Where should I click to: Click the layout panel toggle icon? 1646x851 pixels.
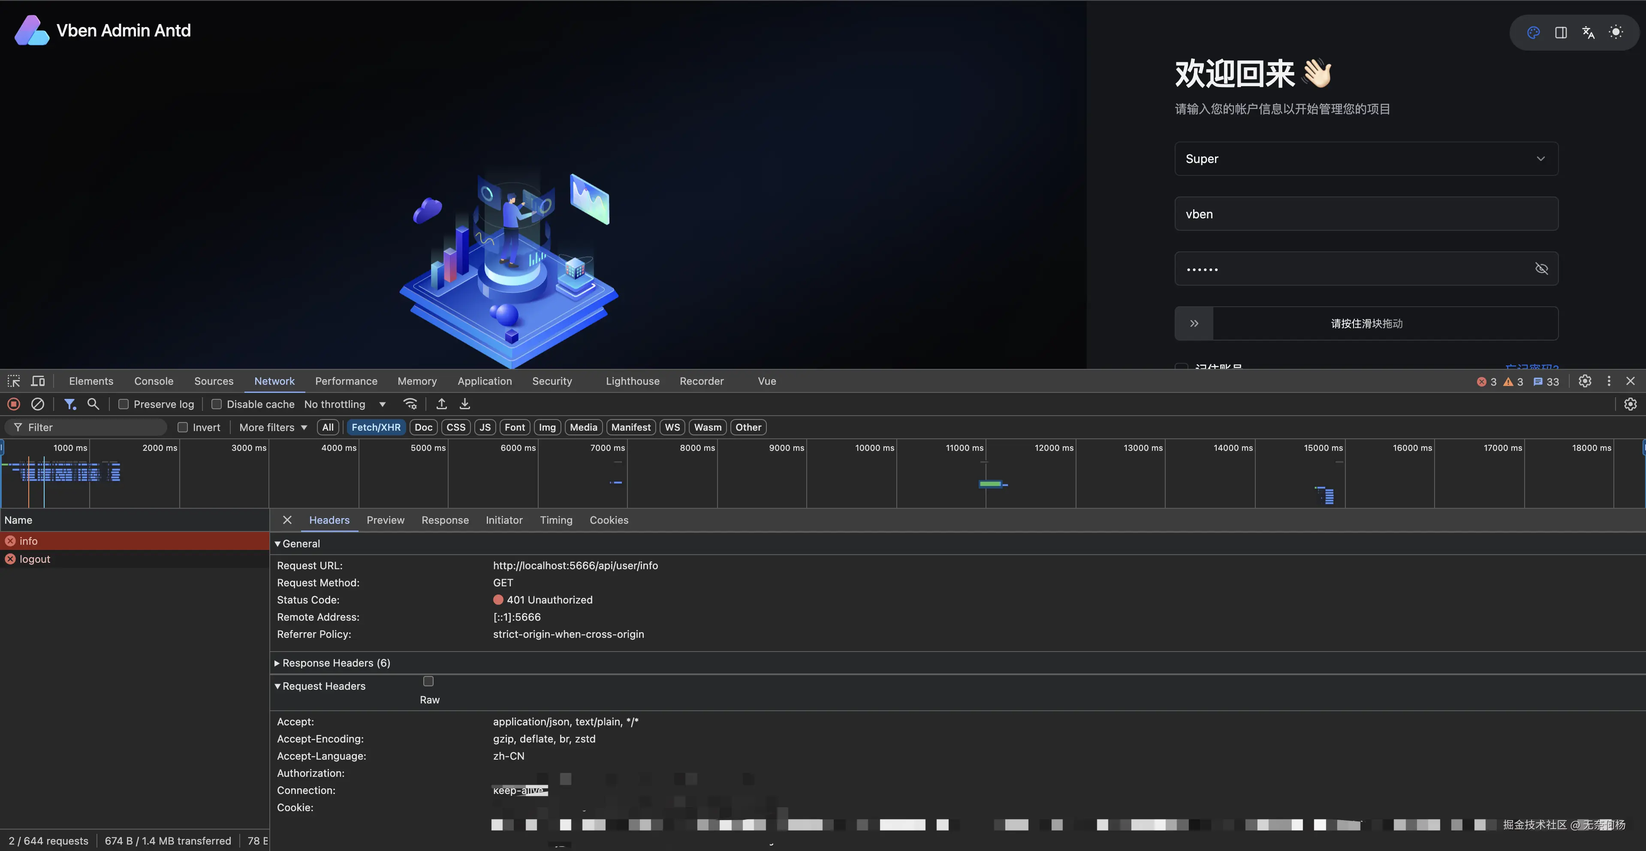click(1560, 33)
